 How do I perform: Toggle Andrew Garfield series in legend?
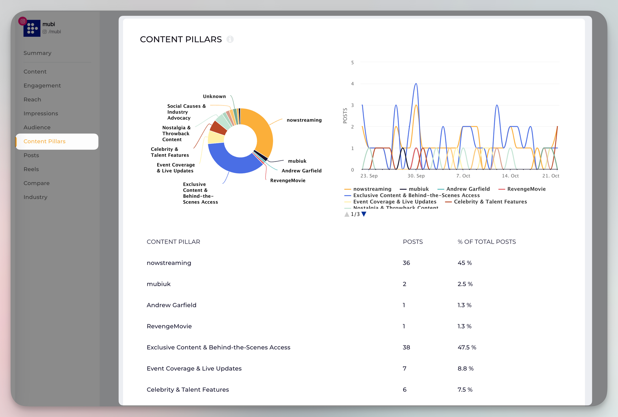pos(464,189)
